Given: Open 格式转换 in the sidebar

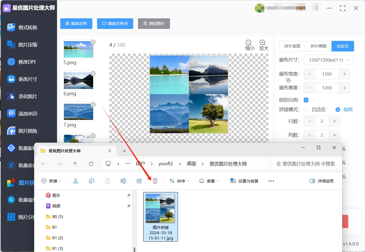Looking at the screenshot, I should (23, 27).
